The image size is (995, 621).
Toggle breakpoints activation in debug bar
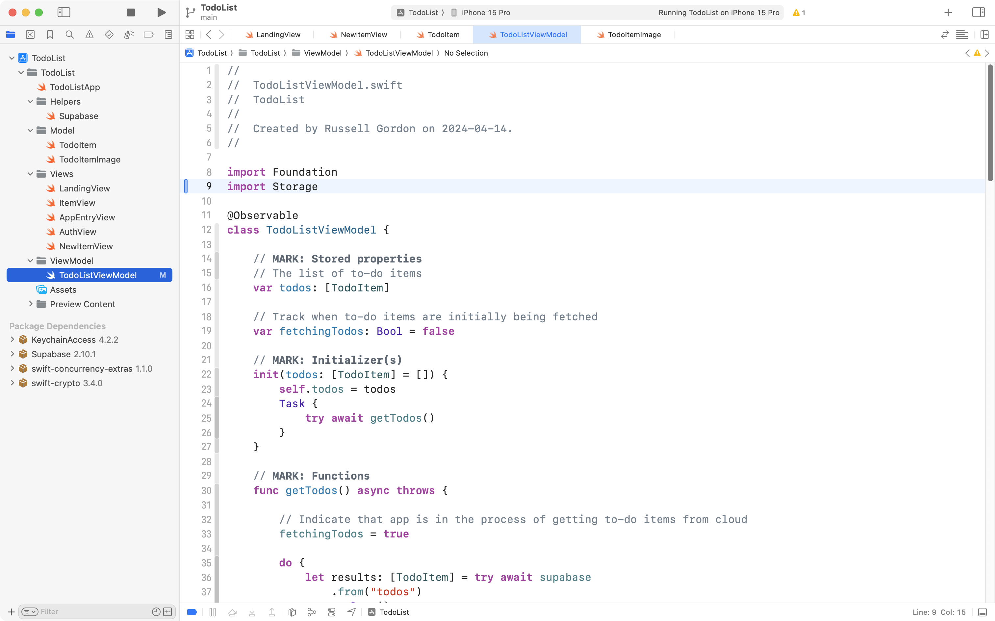[x=192, y=612]
